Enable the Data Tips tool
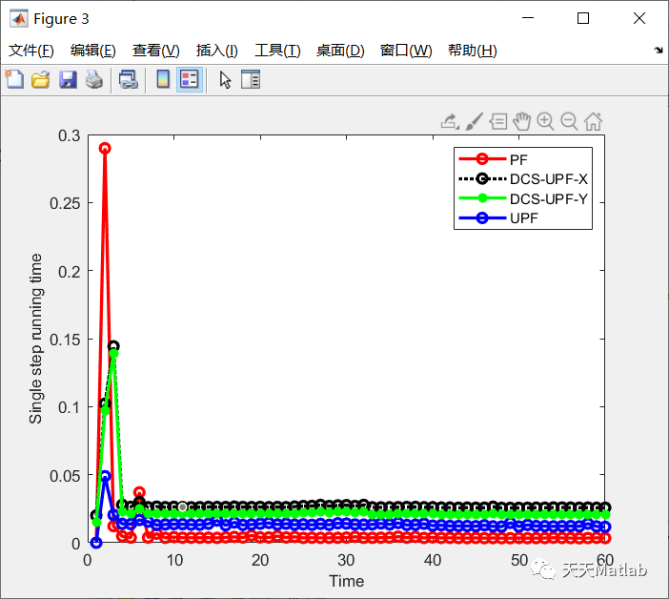 tap(497, 122)
